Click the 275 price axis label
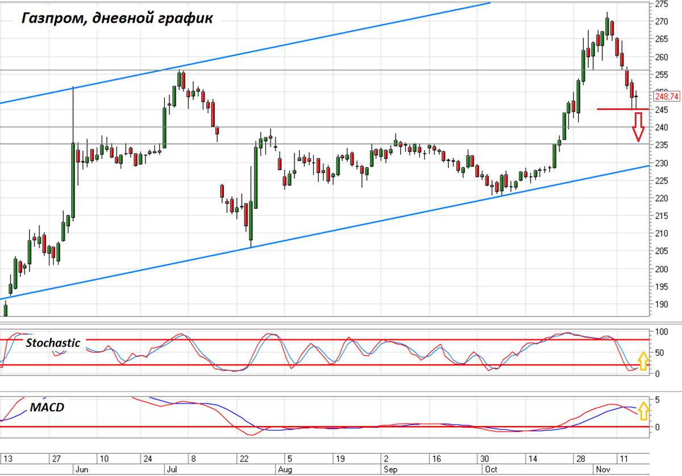 pyautogui.click(x=661, y=4)
